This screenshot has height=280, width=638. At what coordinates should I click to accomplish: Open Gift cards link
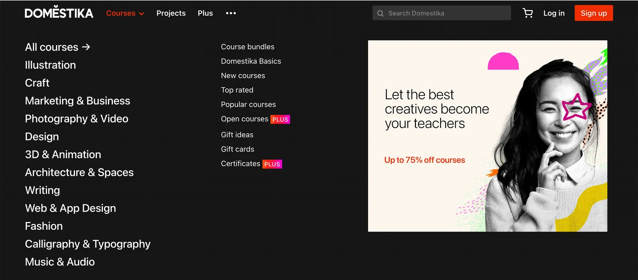[238, 149]
